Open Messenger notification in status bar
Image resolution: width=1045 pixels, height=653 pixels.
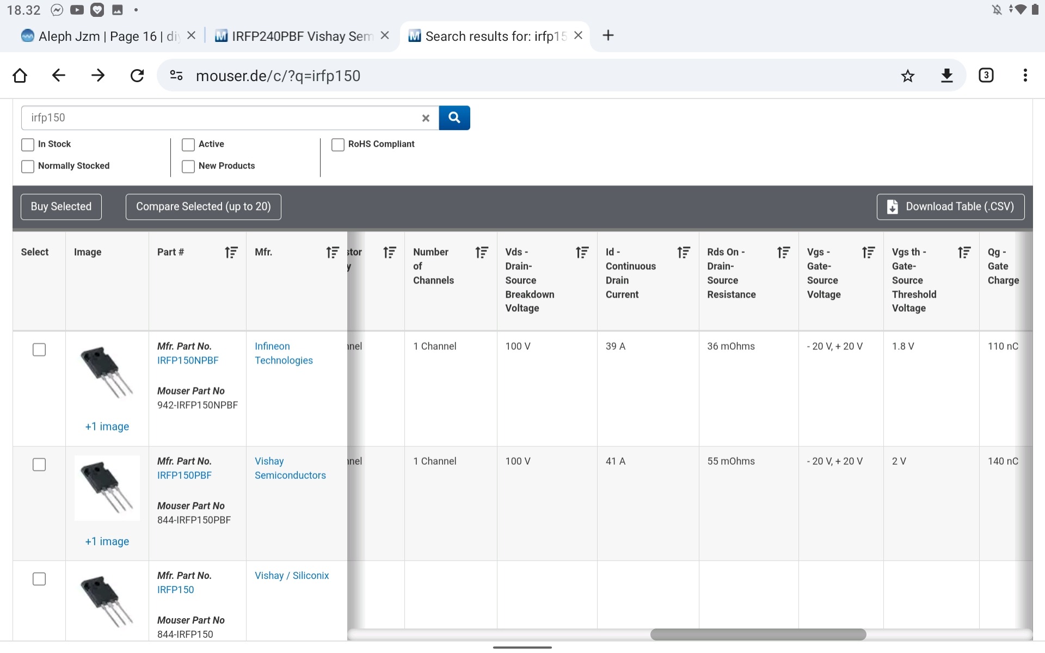pos(57,10)
